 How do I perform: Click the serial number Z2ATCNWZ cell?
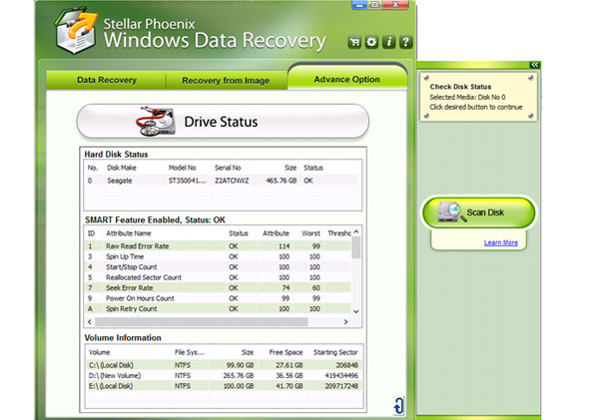232,181
